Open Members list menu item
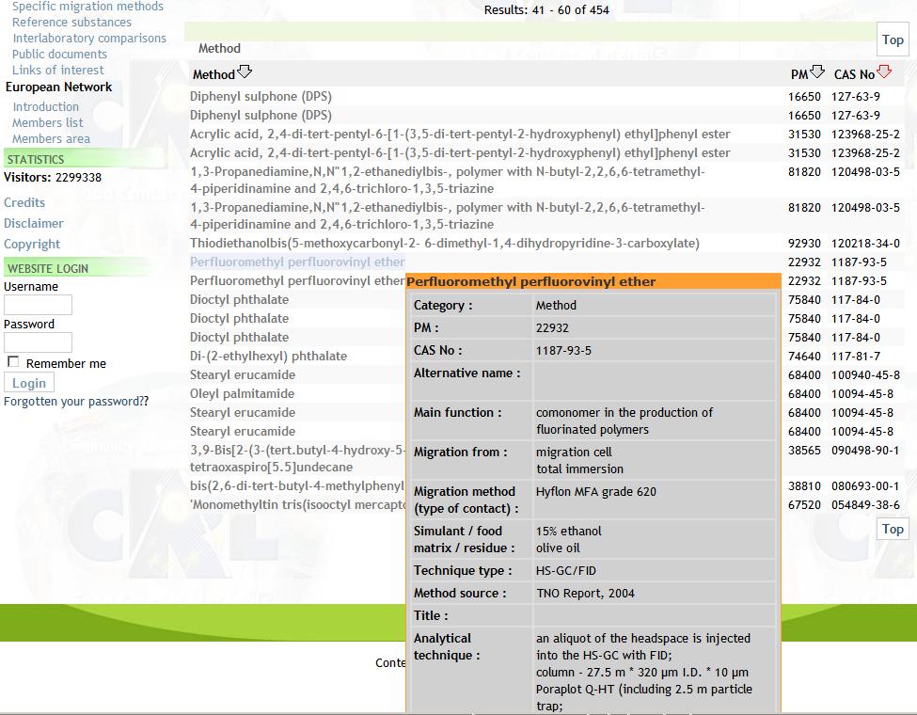The image size is (917, 715). click(47, 123)
